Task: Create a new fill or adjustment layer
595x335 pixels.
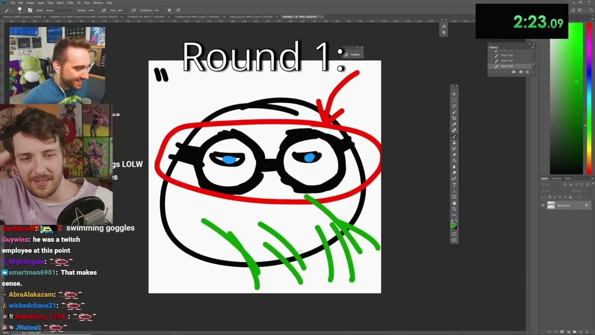Action: [x=568, y=332]
